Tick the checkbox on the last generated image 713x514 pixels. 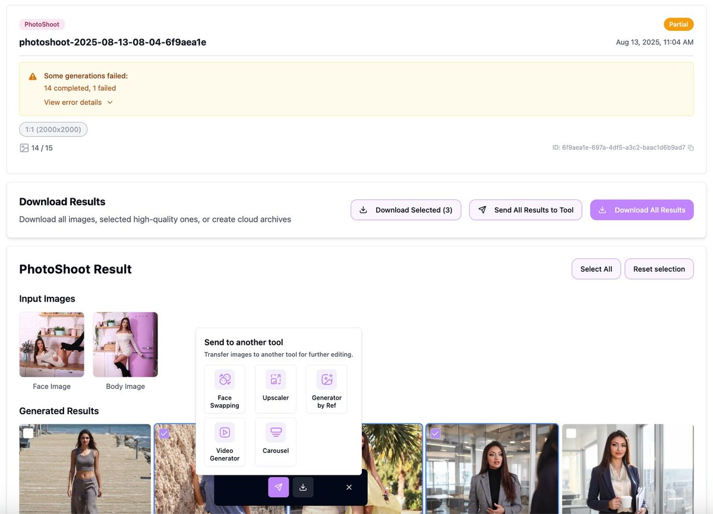[x=571, y=433]
